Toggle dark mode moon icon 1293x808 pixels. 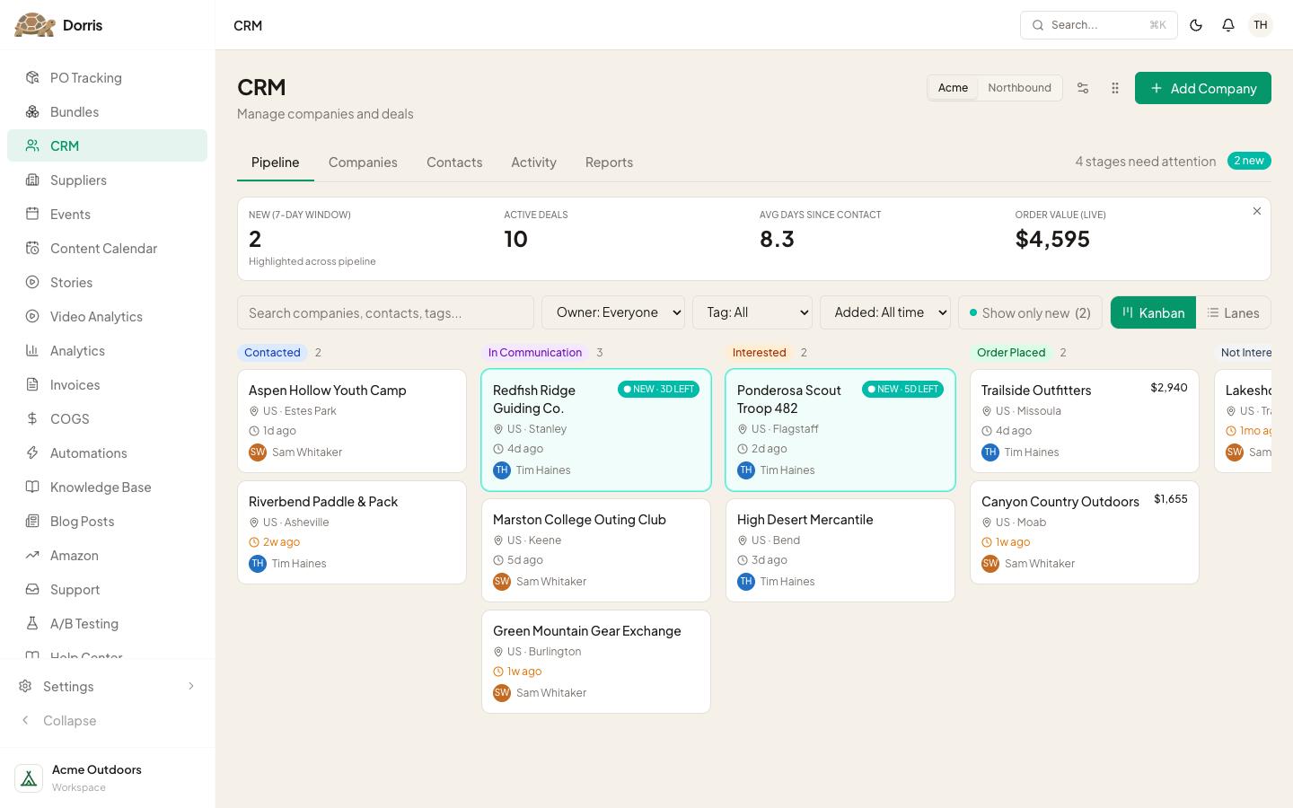click(x=1196, y=25)
